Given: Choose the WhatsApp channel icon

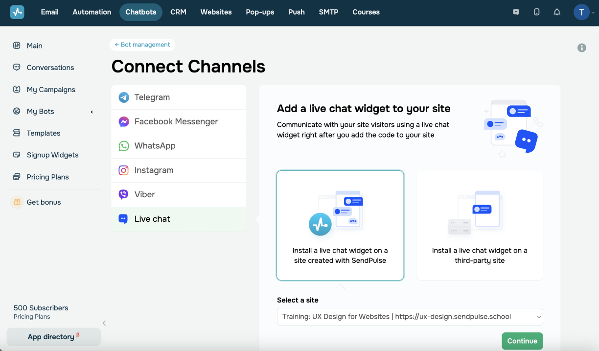Looking at the screenshot, I should click(124, 146).
